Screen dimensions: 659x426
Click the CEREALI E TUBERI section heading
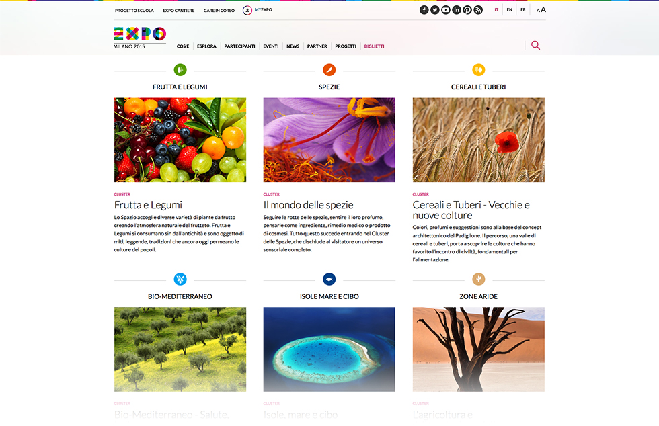[478, 87]
